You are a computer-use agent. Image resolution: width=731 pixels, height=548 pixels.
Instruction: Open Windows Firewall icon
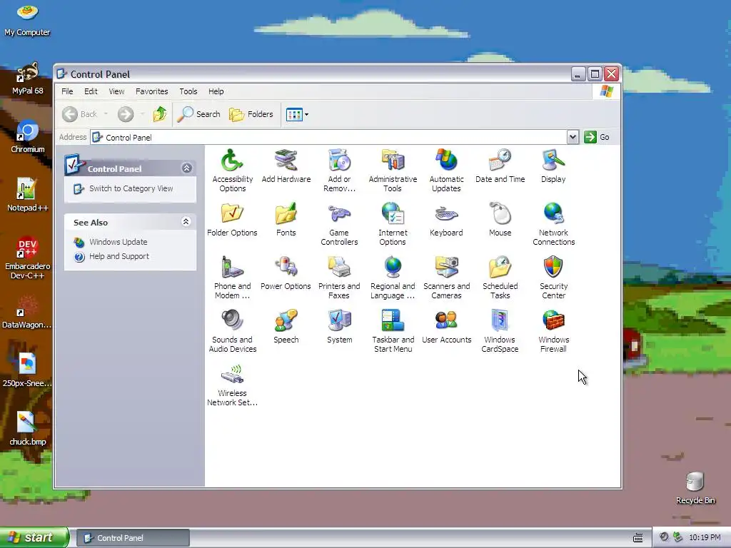point(553,321)
